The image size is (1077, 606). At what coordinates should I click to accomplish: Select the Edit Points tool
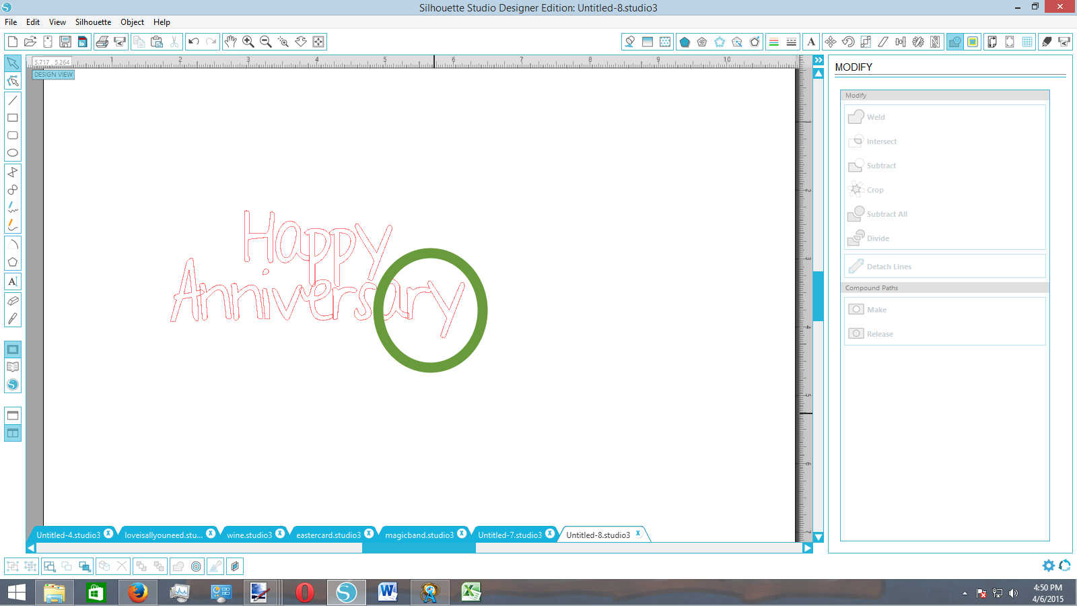tap(13, 81)
